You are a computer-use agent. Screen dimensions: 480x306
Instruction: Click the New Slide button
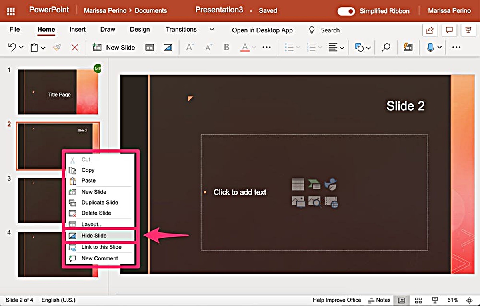(114, 47)
